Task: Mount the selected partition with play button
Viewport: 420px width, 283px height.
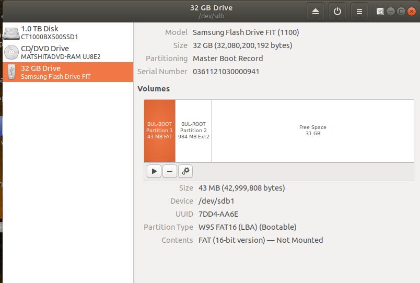Action: click(154, 171)
